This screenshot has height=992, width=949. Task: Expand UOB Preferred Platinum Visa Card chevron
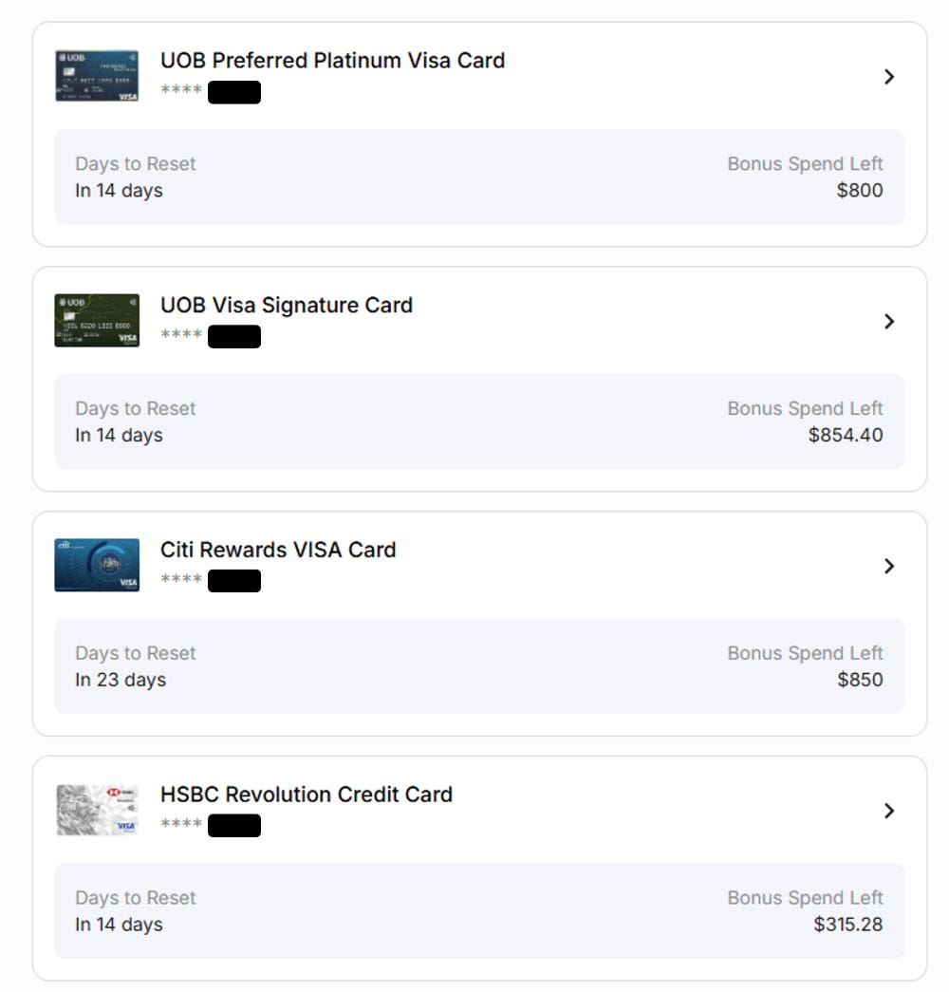pyautogui.click(x=889, y=77)
